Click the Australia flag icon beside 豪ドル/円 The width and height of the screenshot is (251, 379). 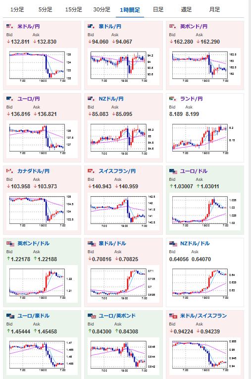tap(92, 26)
